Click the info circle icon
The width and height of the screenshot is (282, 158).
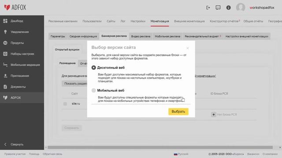pyautogui.click(x=228, y=7)
